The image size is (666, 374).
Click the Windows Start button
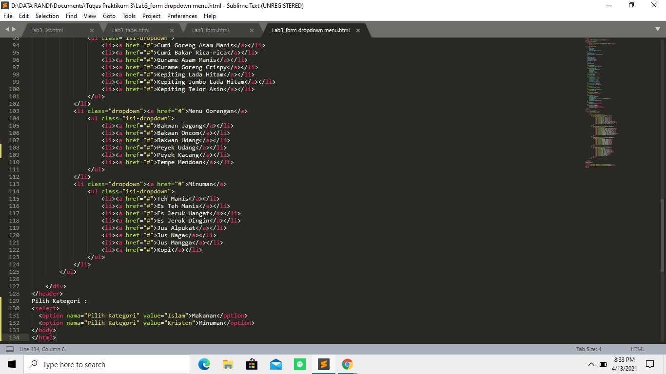click(x=11, y=364)
